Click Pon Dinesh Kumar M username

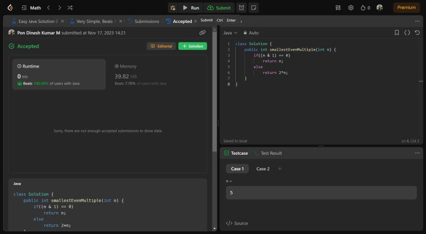[38, 33]
